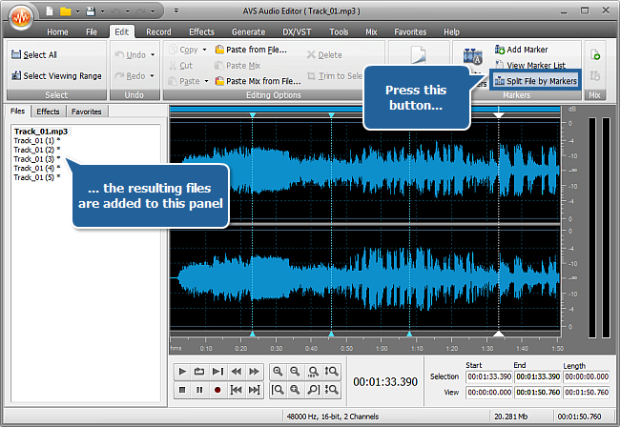The width and height of the screenshot is (620, 427).
Task: Select Track_01.mp3 in the file list
Action: tap(41, 132)
